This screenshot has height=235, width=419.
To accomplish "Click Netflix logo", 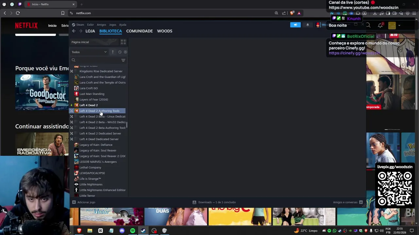I will pyautogui.click(x=26, y=25).
